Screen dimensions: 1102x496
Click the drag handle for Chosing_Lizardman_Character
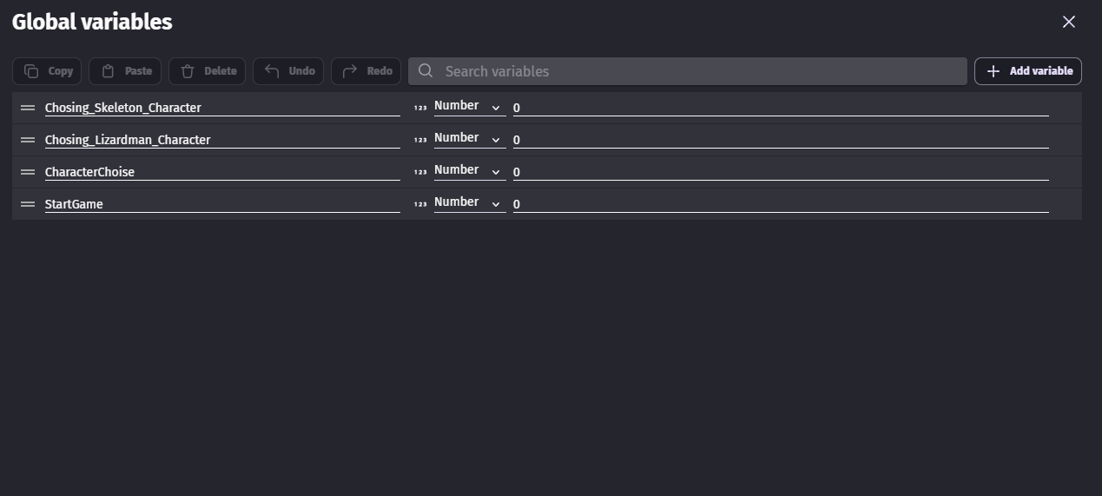(x=28, y=140)
